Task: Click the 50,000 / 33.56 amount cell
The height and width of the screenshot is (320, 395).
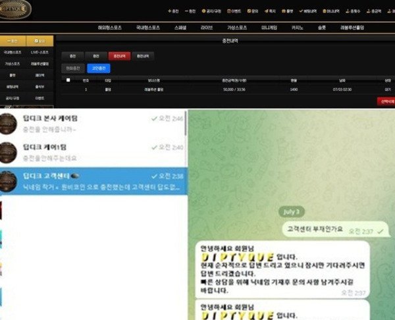Action: [234, 90]
